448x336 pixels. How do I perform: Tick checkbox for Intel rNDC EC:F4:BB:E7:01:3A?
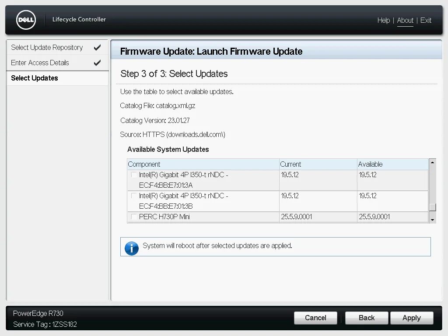134,175
